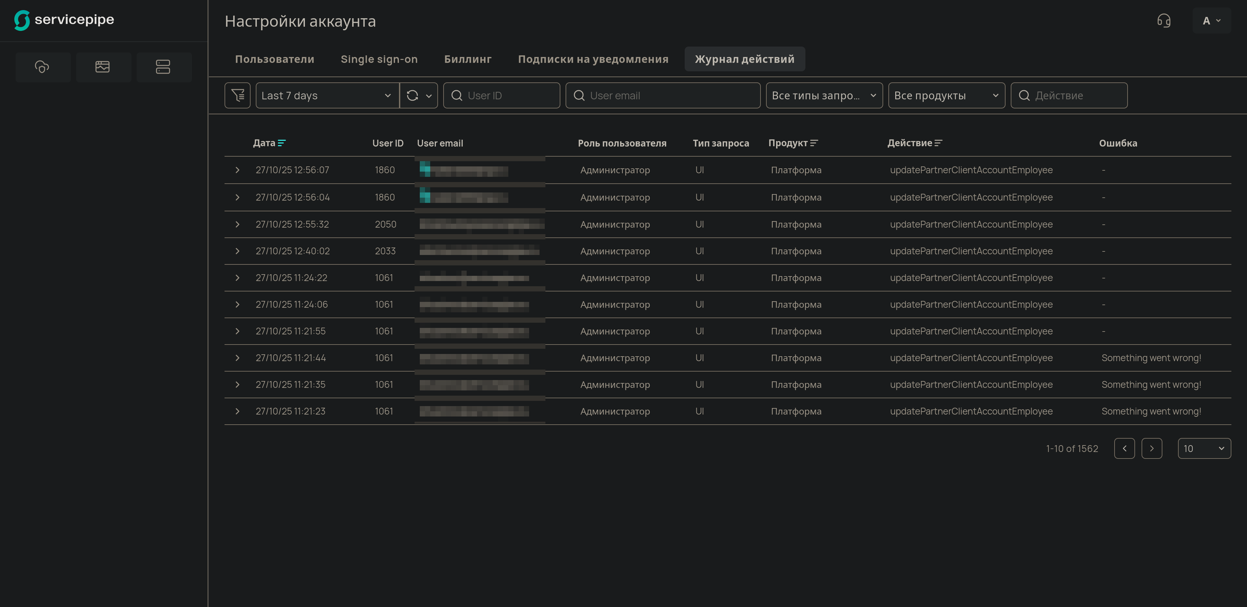1247x607 pixels.
Task: Switch to the Биллинг tab
Action: click(467, 59)
